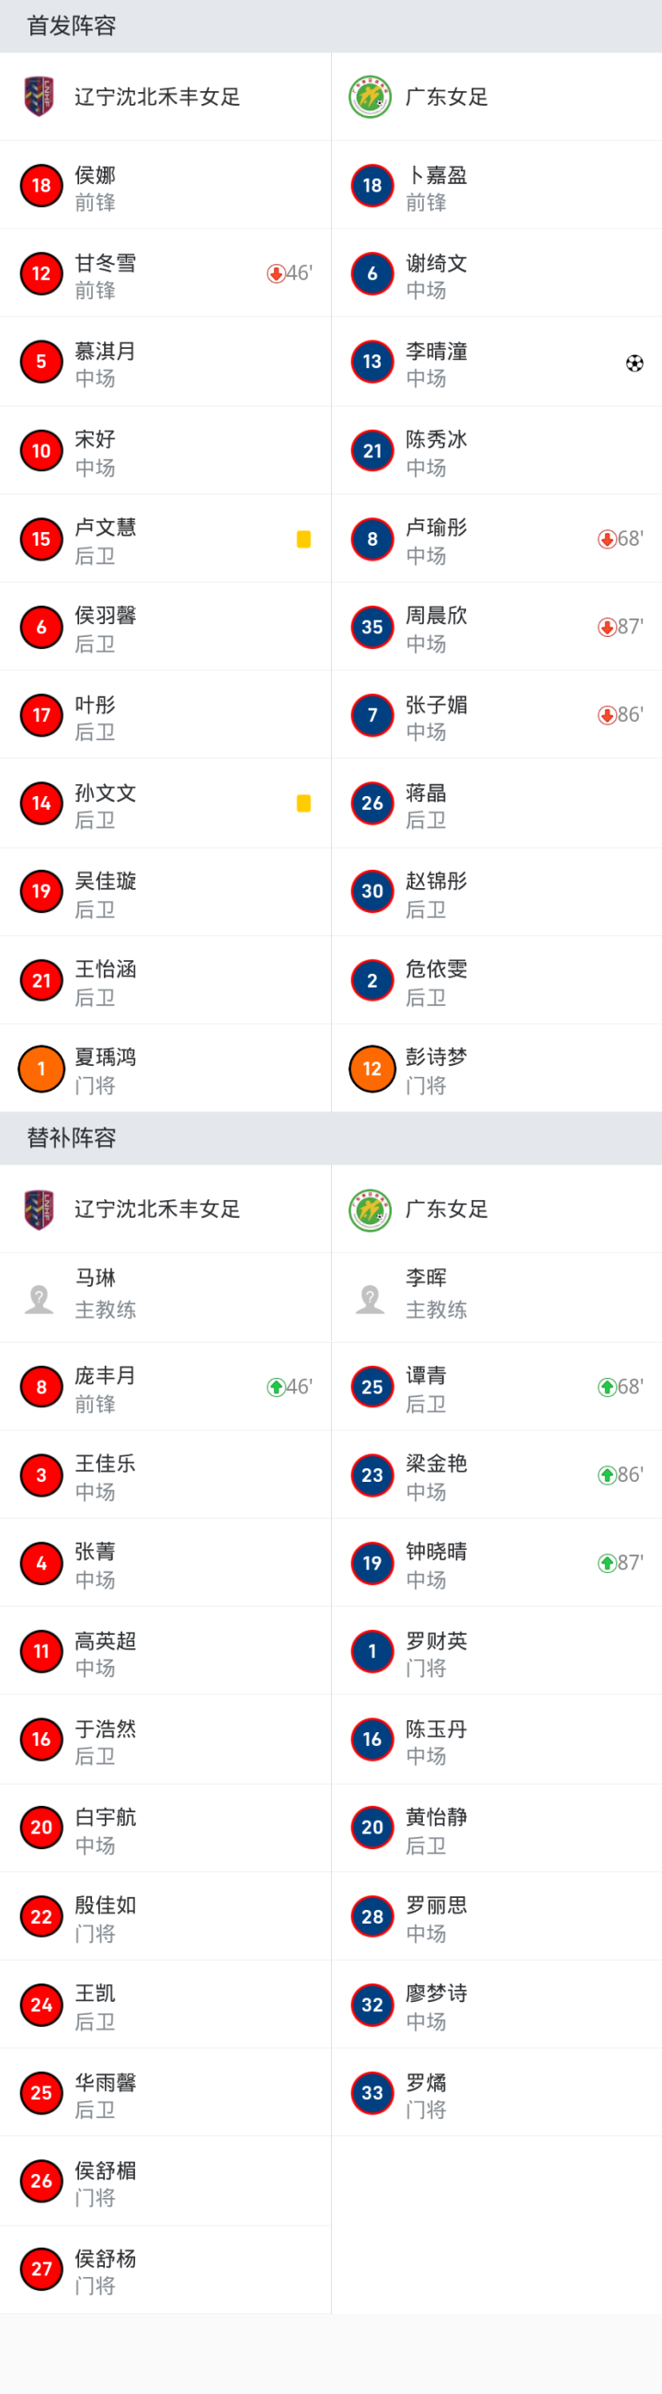This screenshot has height=2394, width=662.
Task: Click the 首发阵容 section header
Action: 72,26
